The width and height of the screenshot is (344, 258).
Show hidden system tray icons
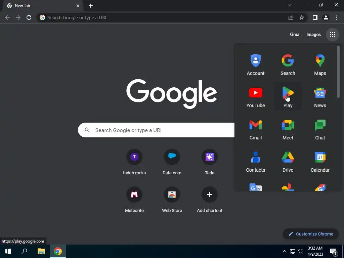click(284, 251)
